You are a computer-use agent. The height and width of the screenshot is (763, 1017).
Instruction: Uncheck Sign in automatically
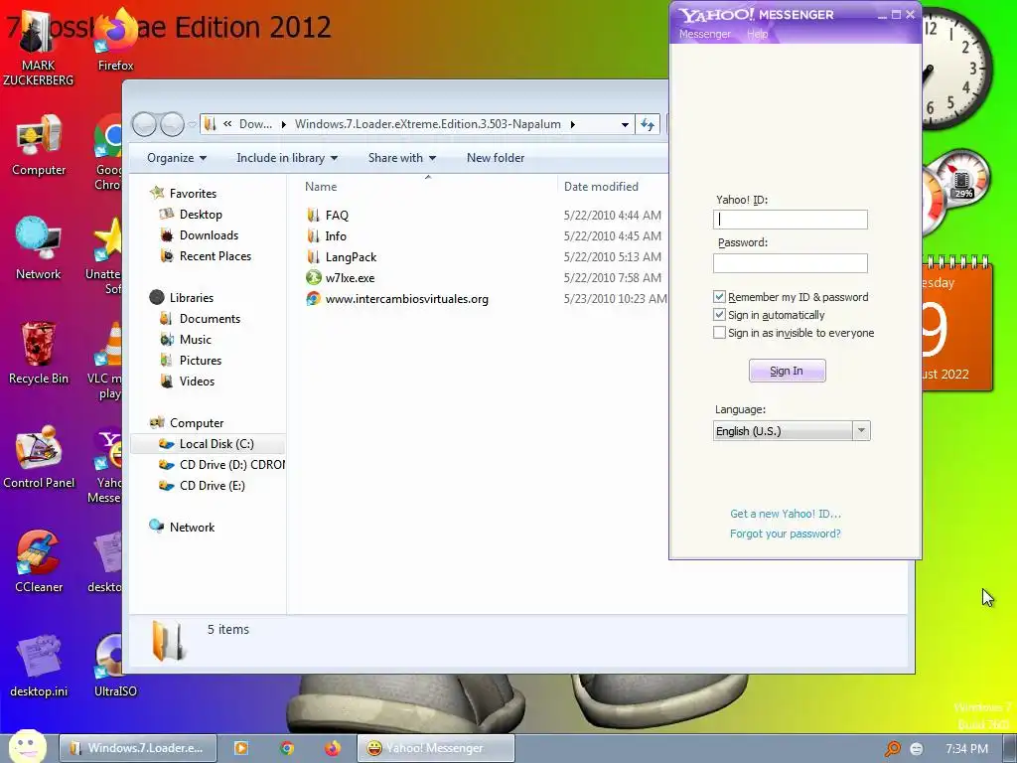(719, 315)
